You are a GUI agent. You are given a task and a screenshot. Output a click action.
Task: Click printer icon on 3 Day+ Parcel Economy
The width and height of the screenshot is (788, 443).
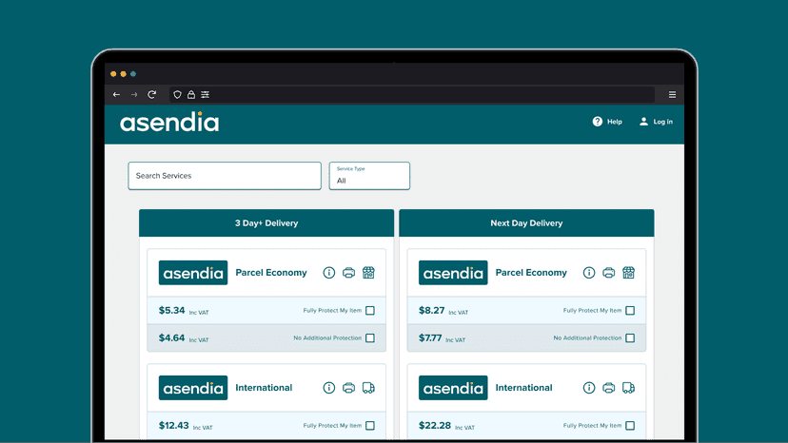[x=348, y=273]
